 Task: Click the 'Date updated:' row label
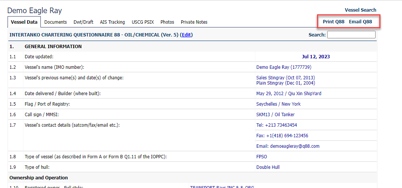point(39,57)
